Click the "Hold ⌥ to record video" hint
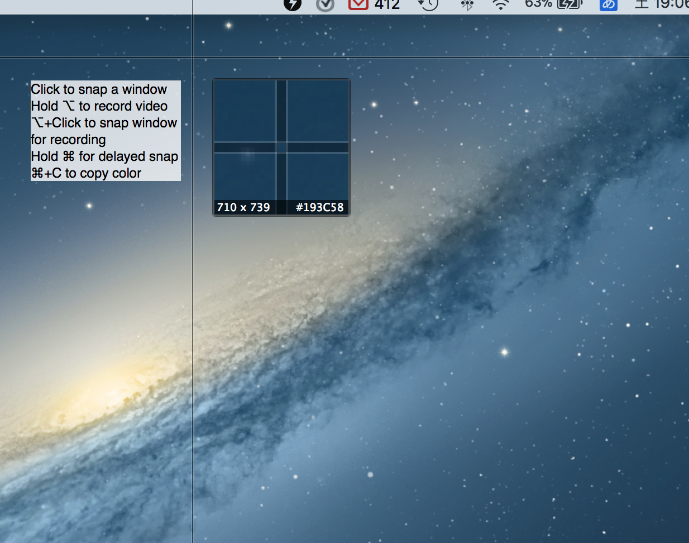Viewport: 689px width, 543px height. click(99, 106)
